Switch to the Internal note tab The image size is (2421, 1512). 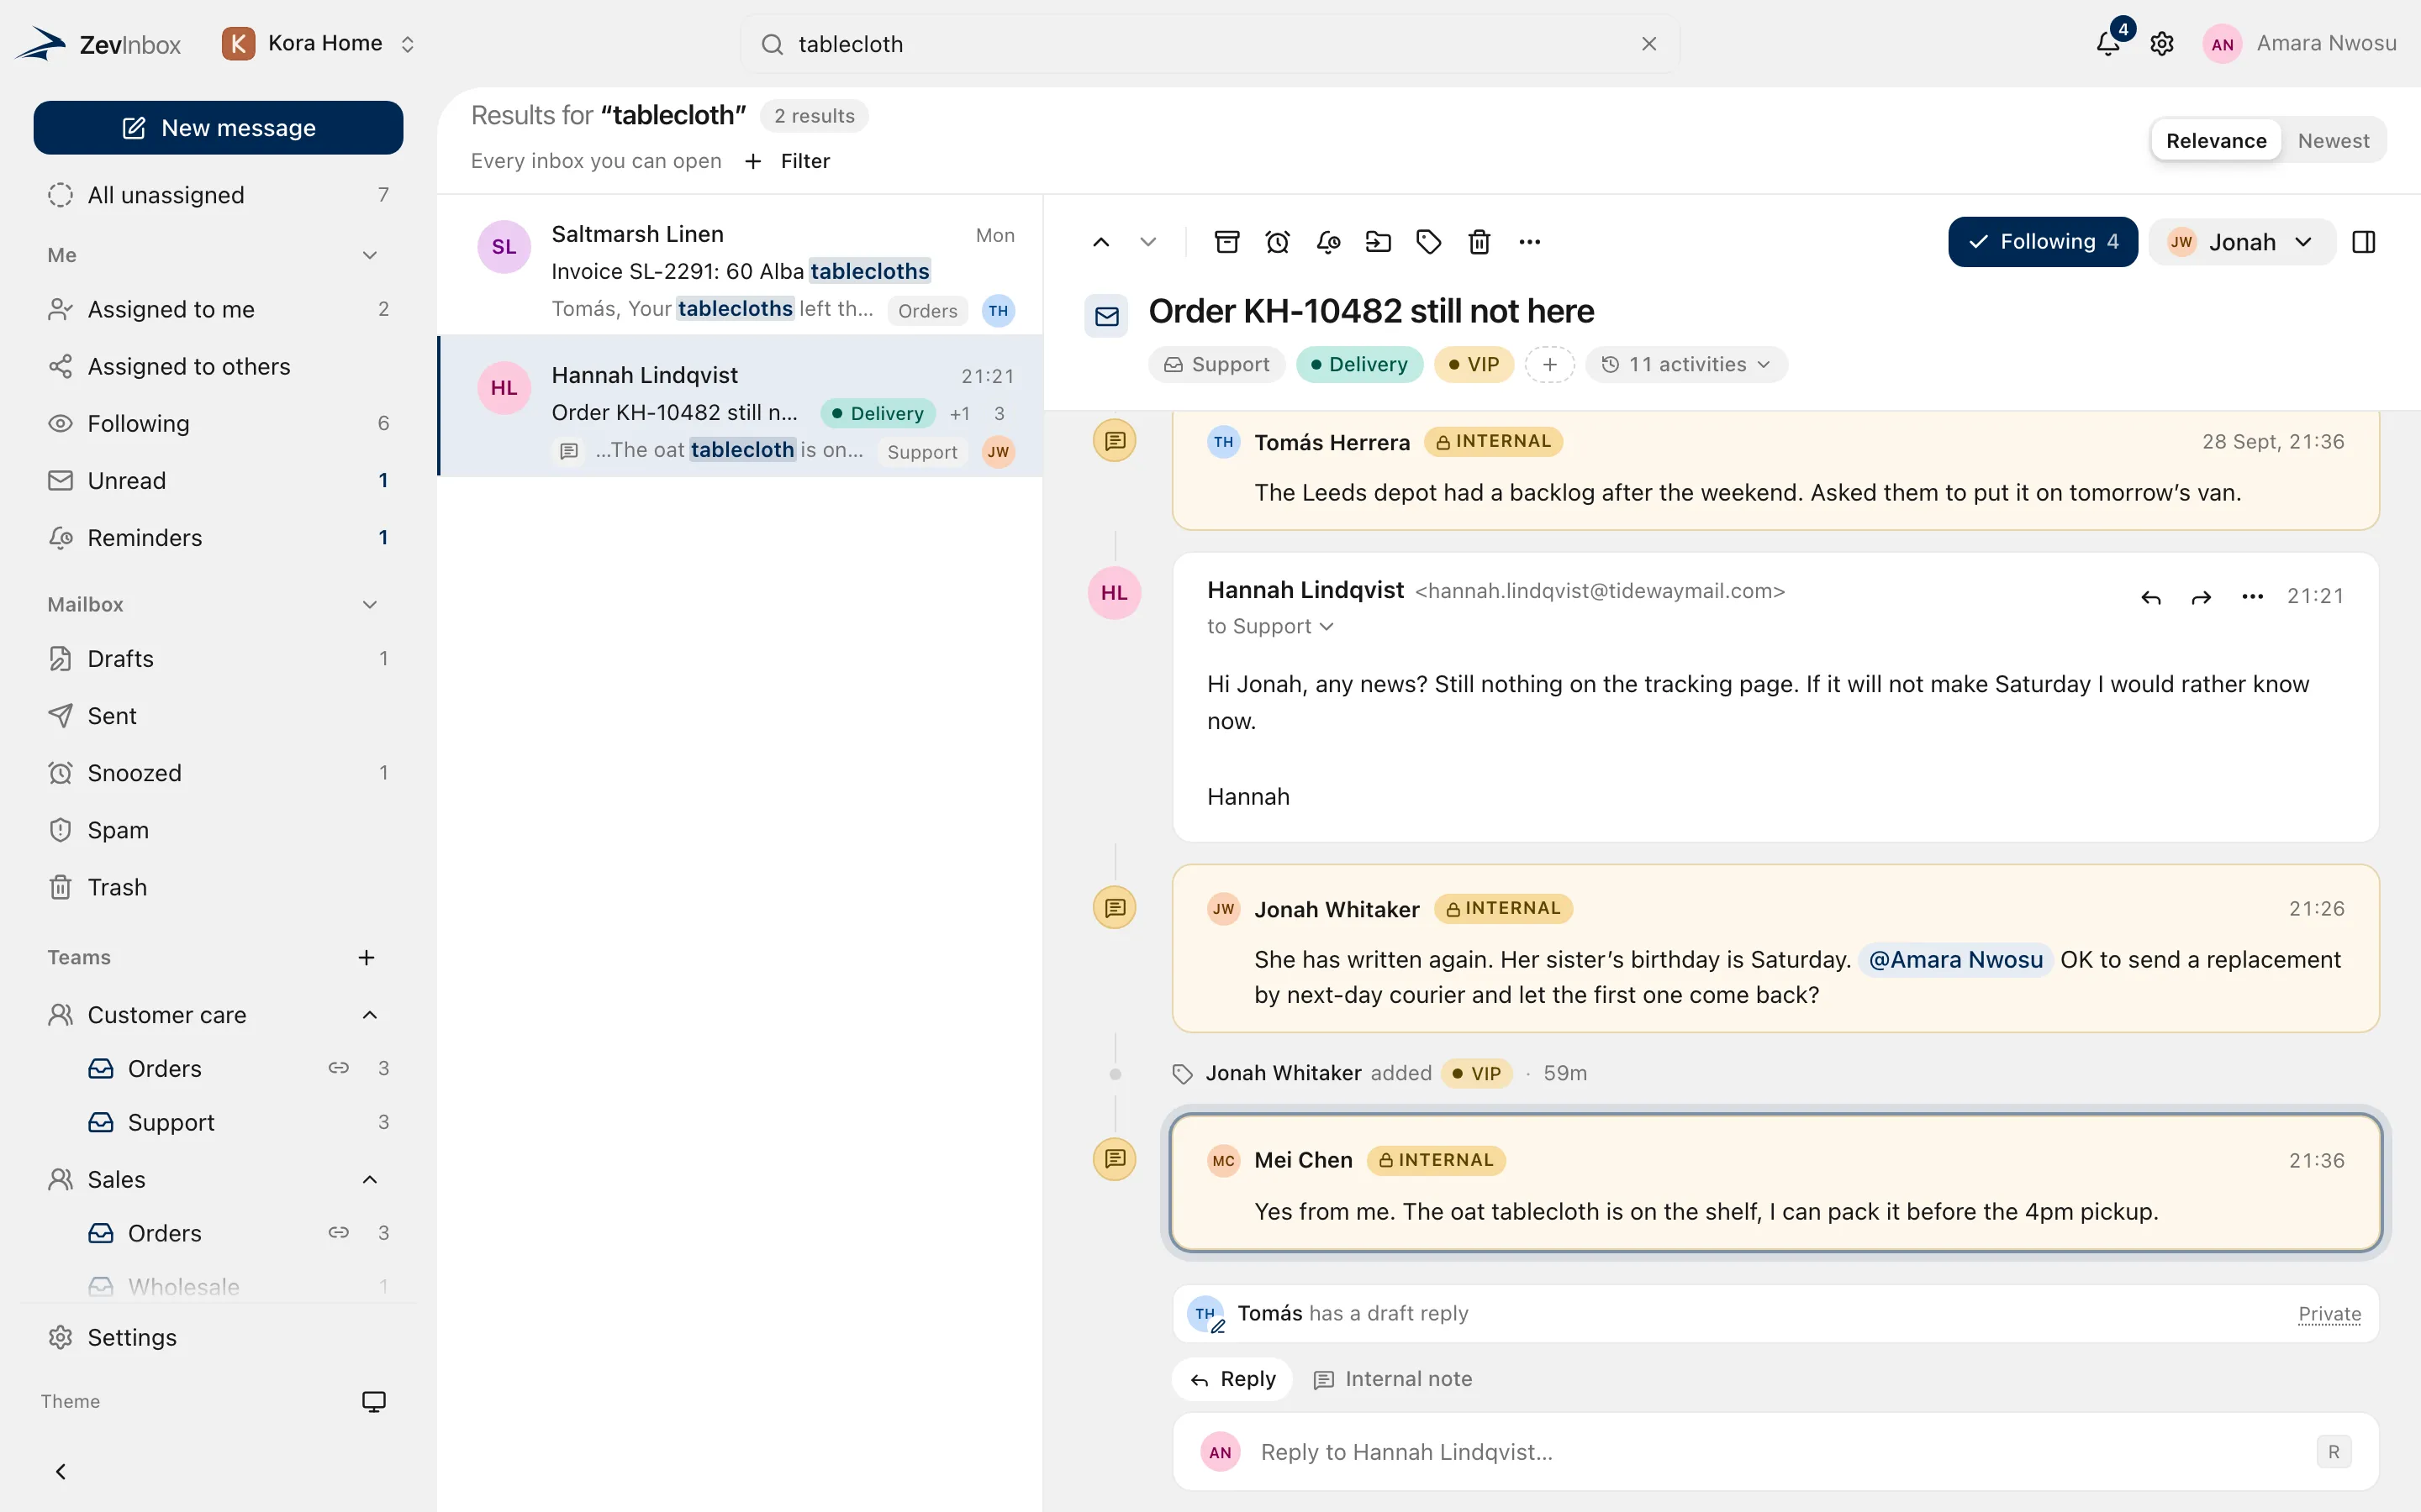pyautogui.click(x=1393, y=1379)
